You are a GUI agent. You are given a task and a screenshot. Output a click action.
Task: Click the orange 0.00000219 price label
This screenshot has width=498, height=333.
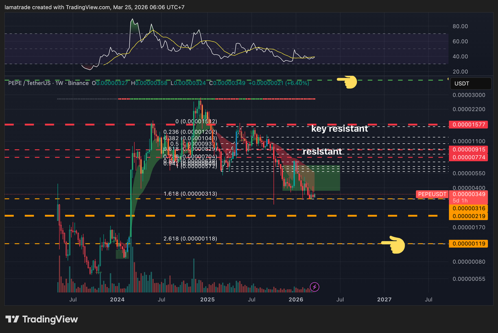(x=468, y=216)
